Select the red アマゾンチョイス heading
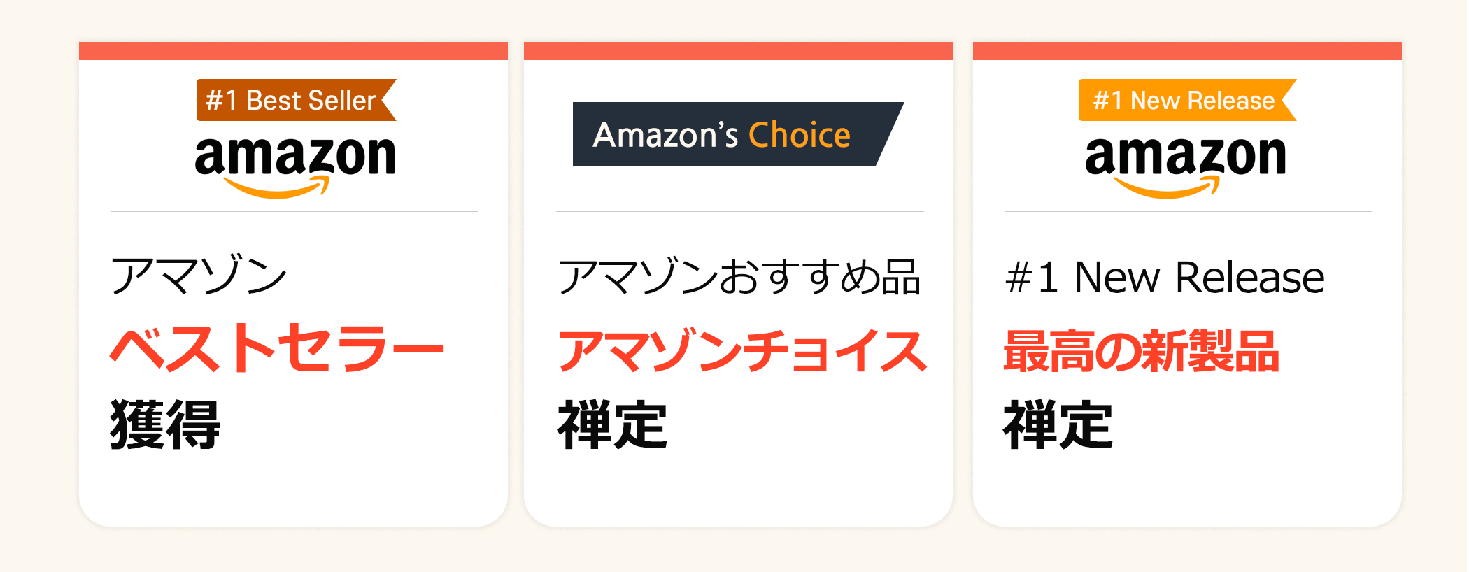Viewport: 1469px width, 572px height. (x=741, y=351)
